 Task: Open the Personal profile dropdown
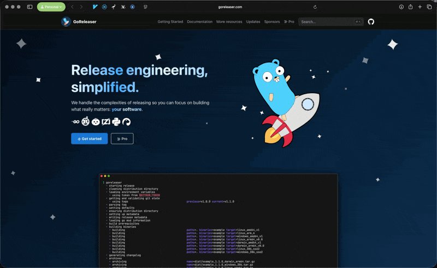point(51,7)
